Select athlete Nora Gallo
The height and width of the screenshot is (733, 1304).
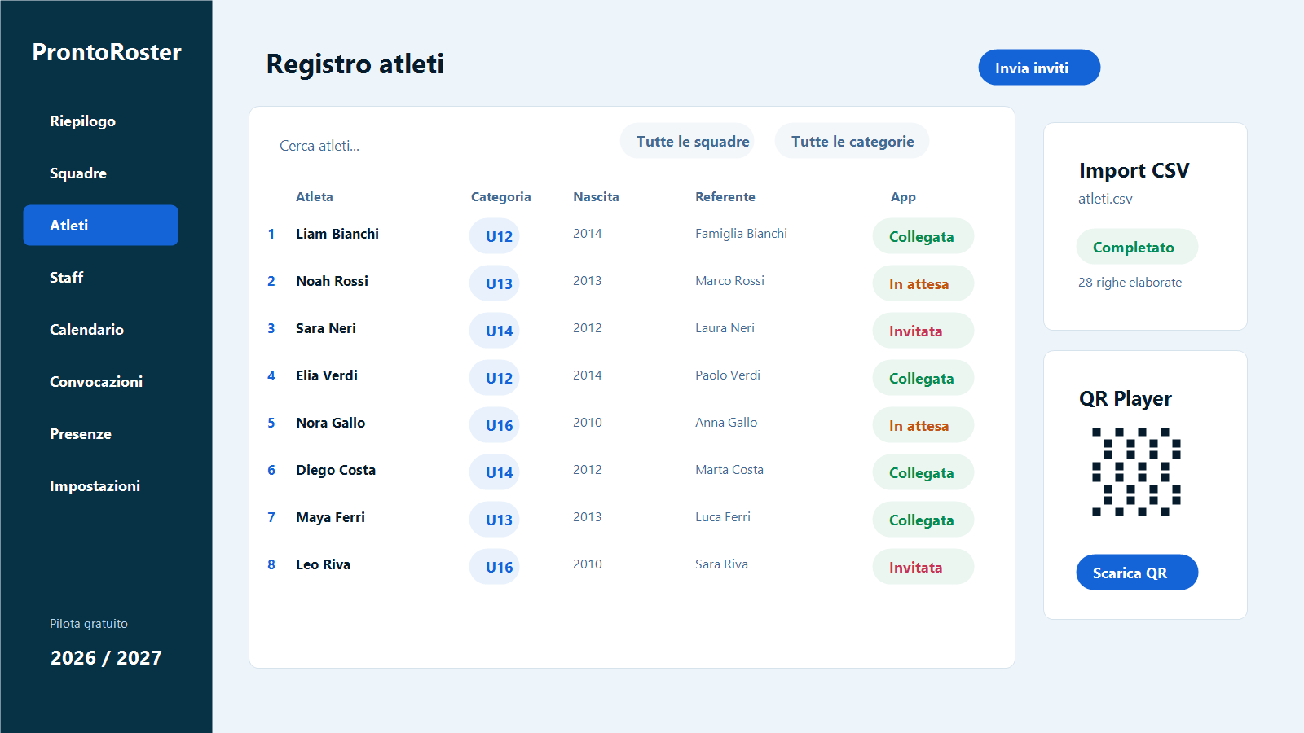click(x=330, y=424)
